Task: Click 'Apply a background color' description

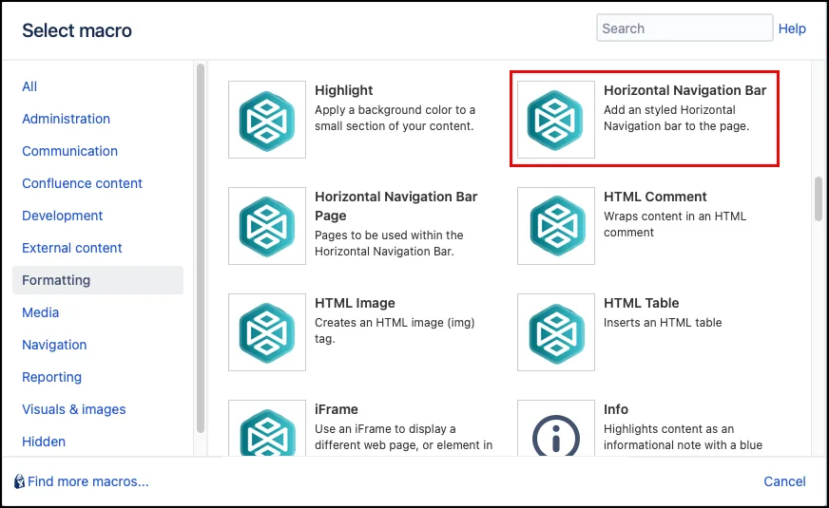Action: click(x=395, y=118)
